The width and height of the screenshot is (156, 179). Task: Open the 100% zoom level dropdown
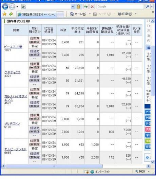[149, 171]
